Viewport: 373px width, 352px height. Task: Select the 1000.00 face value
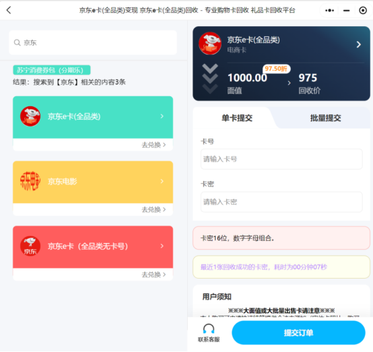[247, 78]
